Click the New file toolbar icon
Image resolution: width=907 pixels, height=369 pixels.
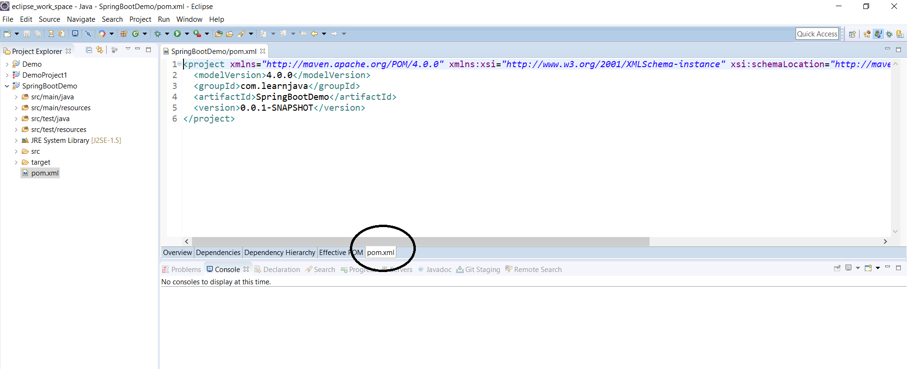pos(7,34)
